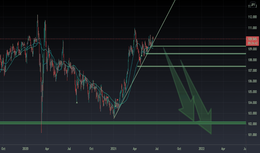Click the 2022 label on time axis

pyautogui.click(x=202, y=149)
